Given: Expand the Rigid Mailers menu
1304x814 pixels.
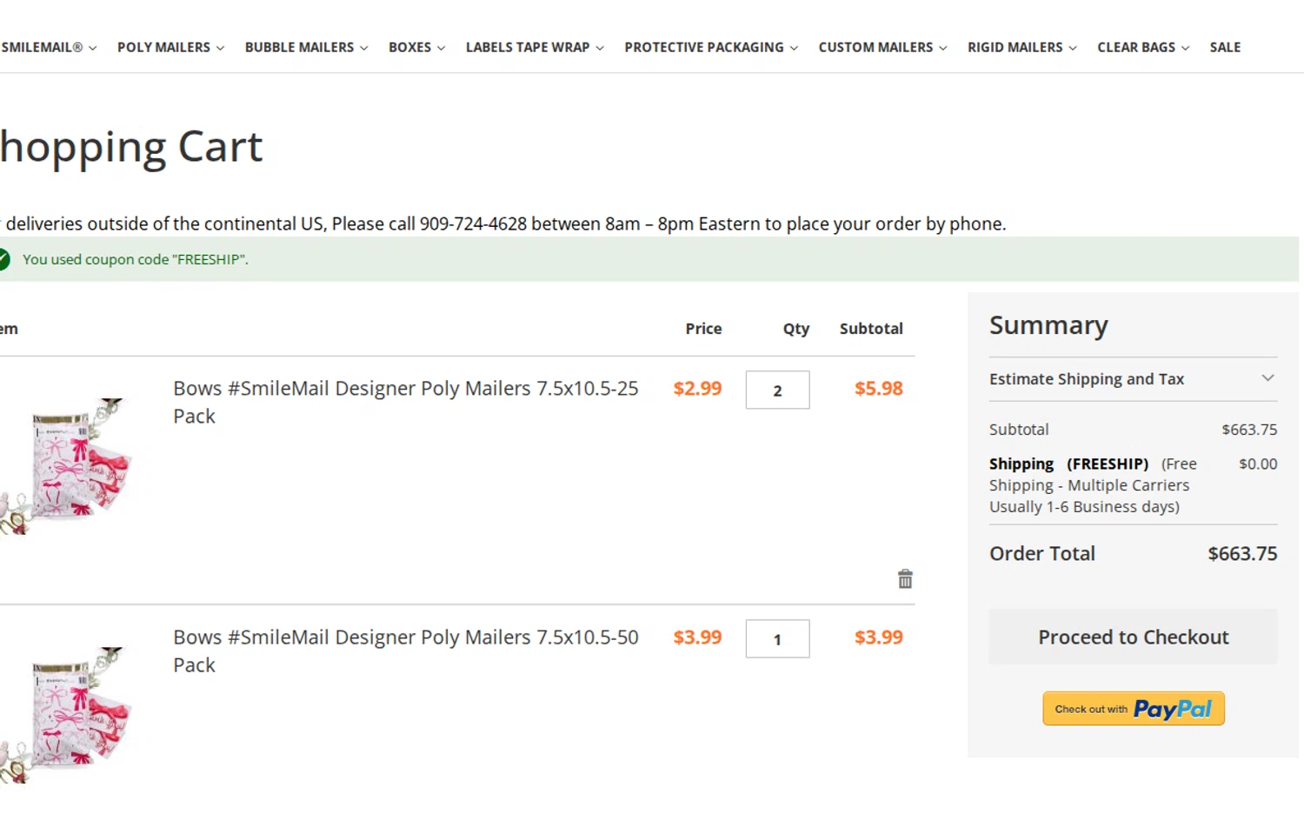Looking at the screenshot, I should [x=1021, y=47].
